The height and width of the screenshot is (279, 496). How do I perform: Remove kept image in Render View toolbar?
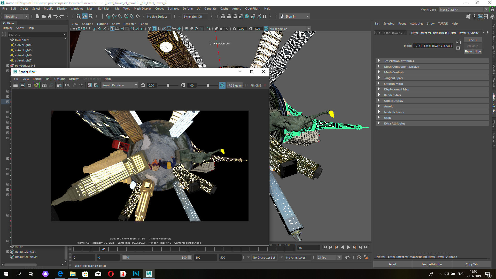96,85
